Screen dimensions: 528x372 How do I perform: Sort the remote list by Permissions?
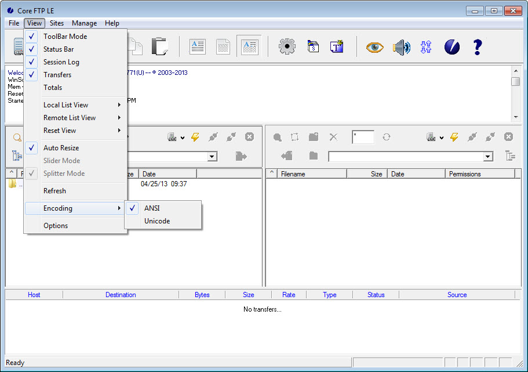coord(480,174)
